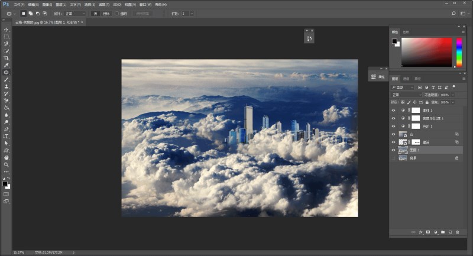Viewport: 473px width, 256px height.
Task: Open the 滤镜(T) menu
Action: 104,4
